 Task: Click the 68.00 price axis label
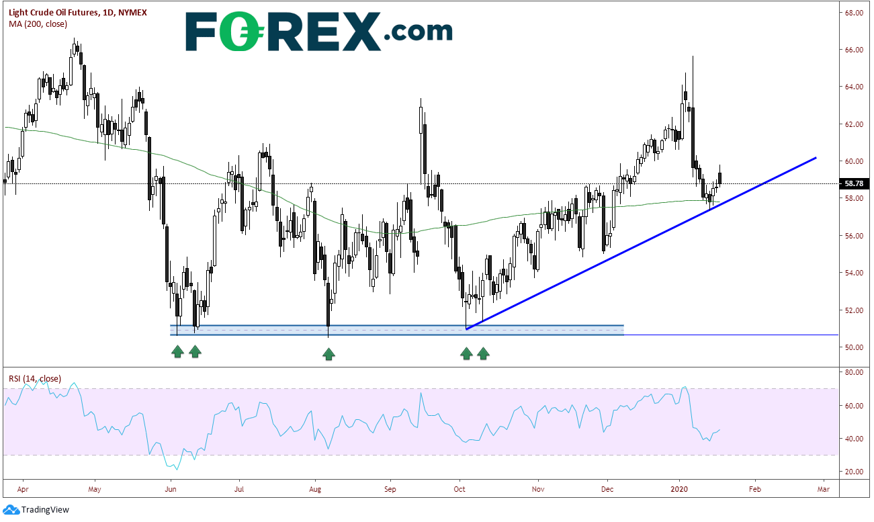854,13
